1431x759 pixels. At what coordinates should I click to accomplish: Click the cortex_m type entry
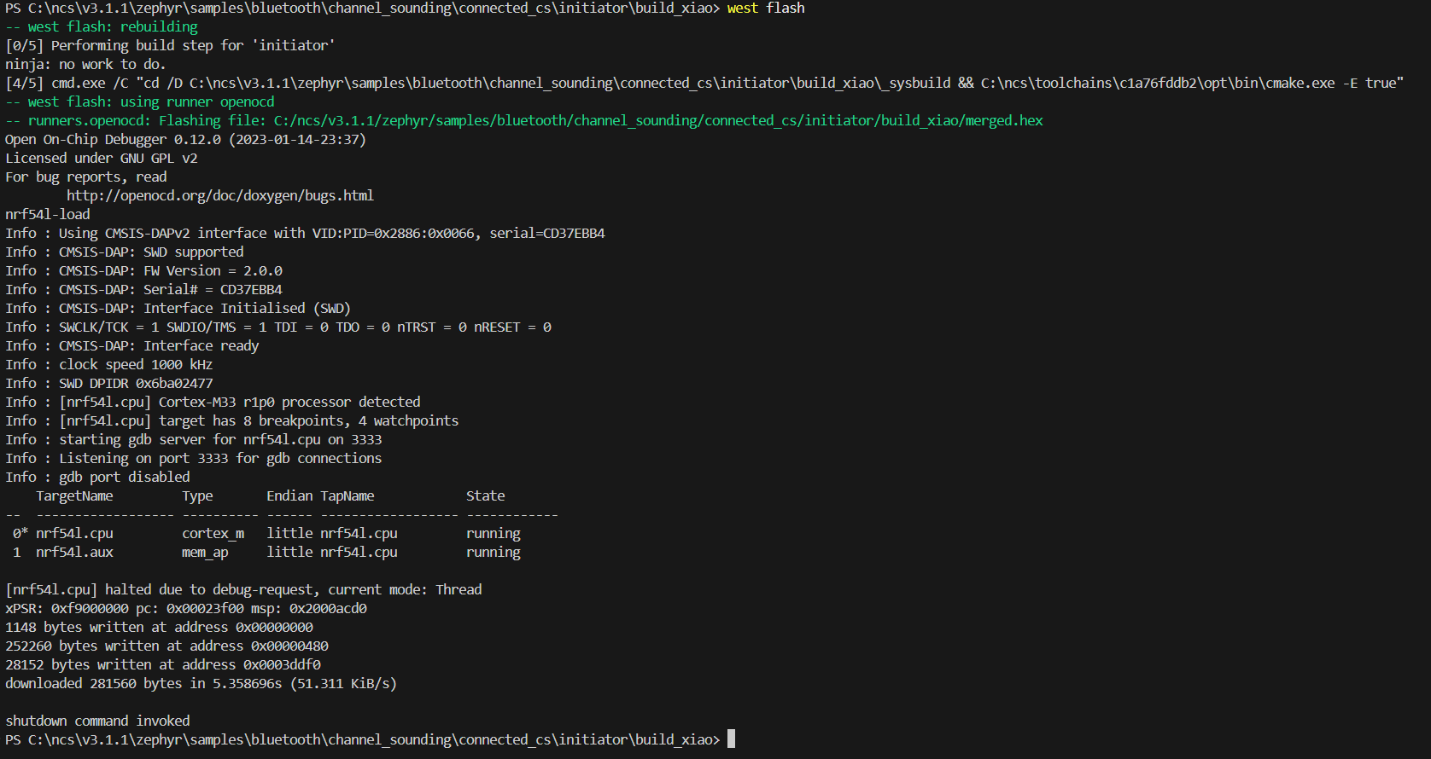coord(213,533)
